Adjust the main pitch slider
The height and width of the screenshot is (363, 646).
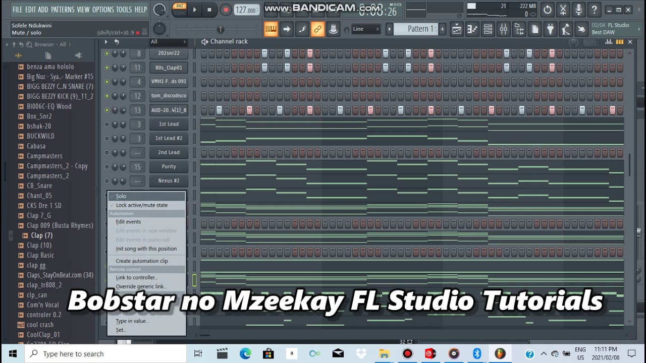(x=220, y=29)
